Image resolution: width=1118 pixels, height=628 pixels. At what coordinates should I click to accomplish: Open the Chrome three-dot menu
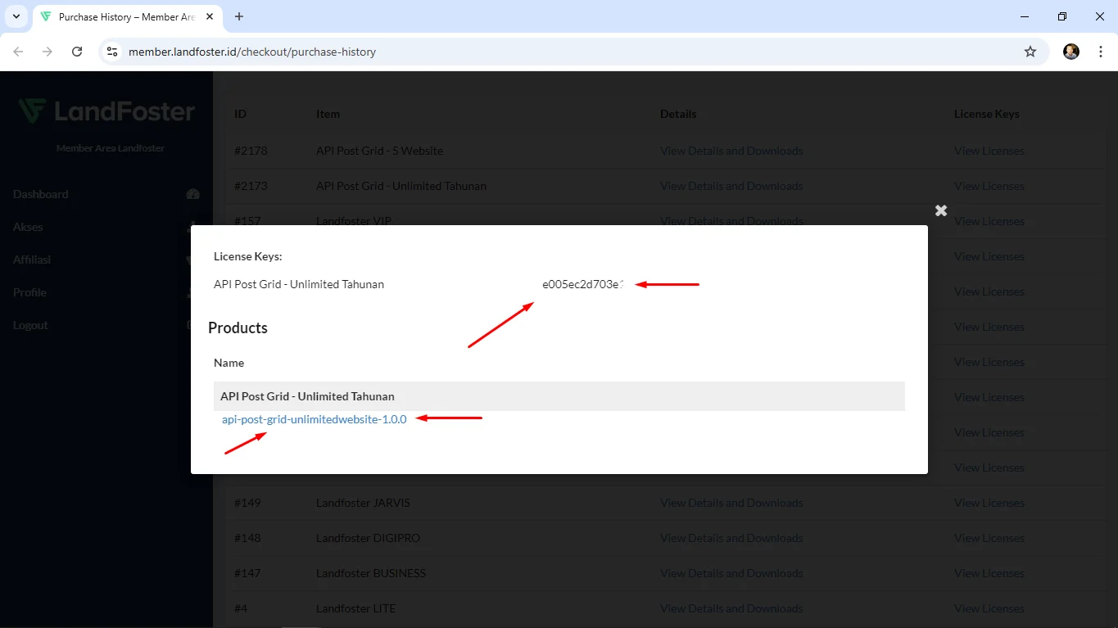click(1100, 52)
